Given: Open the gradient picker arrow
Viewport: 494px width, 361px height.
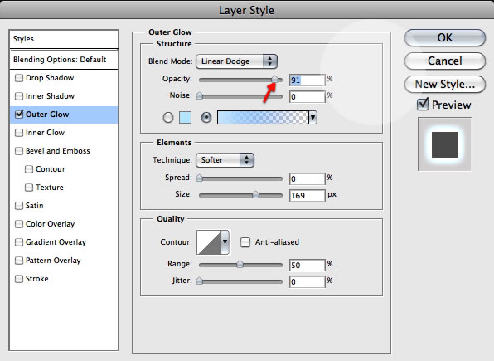Looking at the screenshot, I should click(x=312, y=118).
